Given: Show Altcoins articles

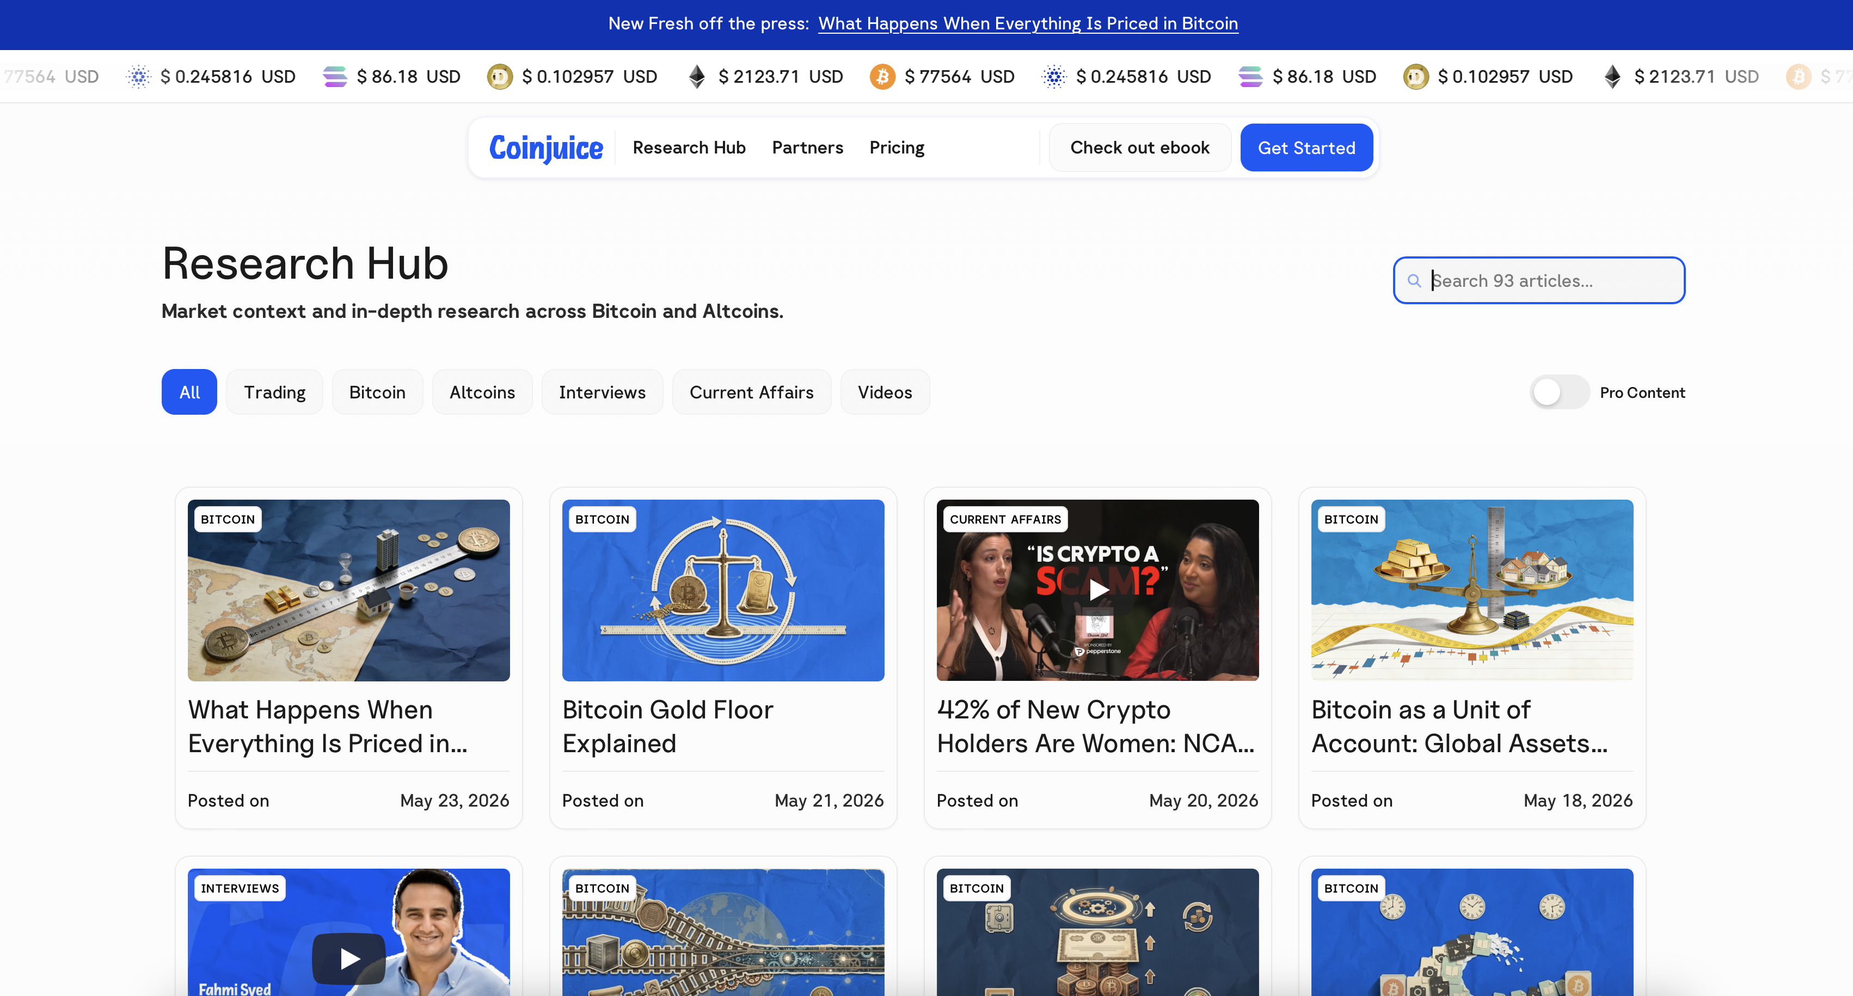Looking at the screenshot, I should [483, 392].
